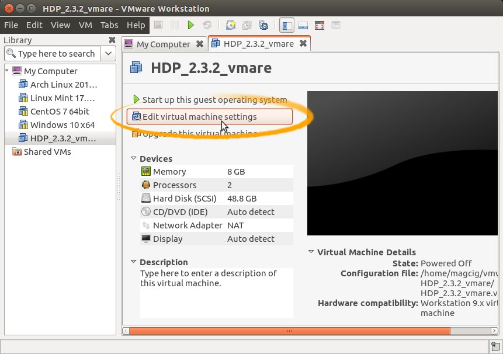The height and width of the screenshot is (354, 503).
Task: Open the Snapshot Manager toolbar icon
Action: click(263, 25)
